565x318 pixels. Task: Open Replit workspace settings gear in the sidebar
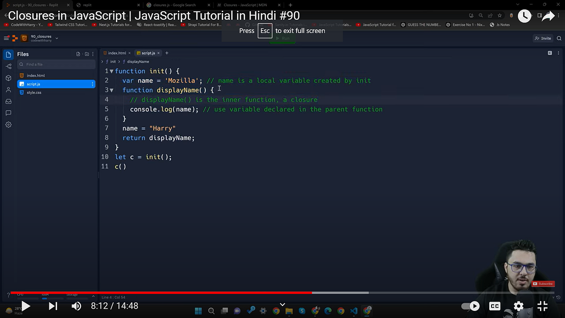coord(8,124)
